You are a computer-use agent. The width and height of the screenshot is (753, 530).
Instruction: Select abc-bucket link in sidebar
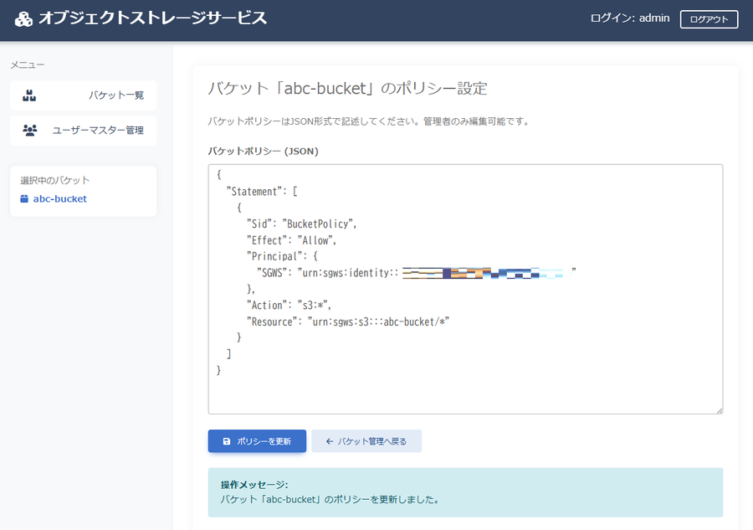click(x=60, y=199)
